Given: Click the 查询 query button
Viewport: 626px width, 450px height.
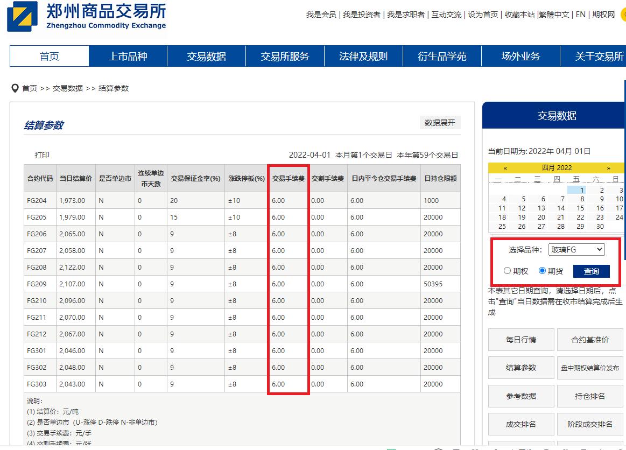Looking at the screenshot, I should [x=590, y=271].
